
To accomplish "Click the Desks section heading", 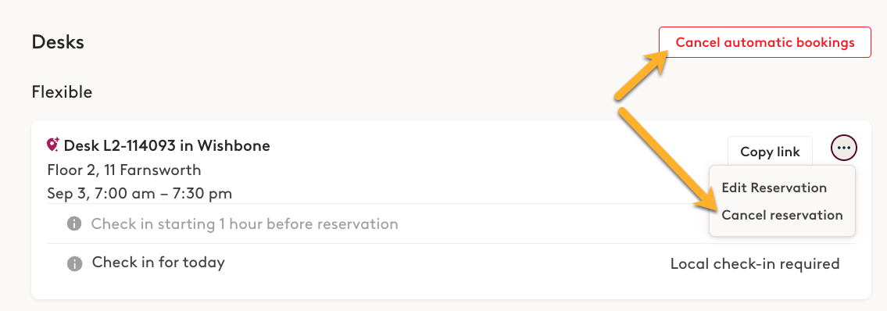I will click(x=58, y=42).
